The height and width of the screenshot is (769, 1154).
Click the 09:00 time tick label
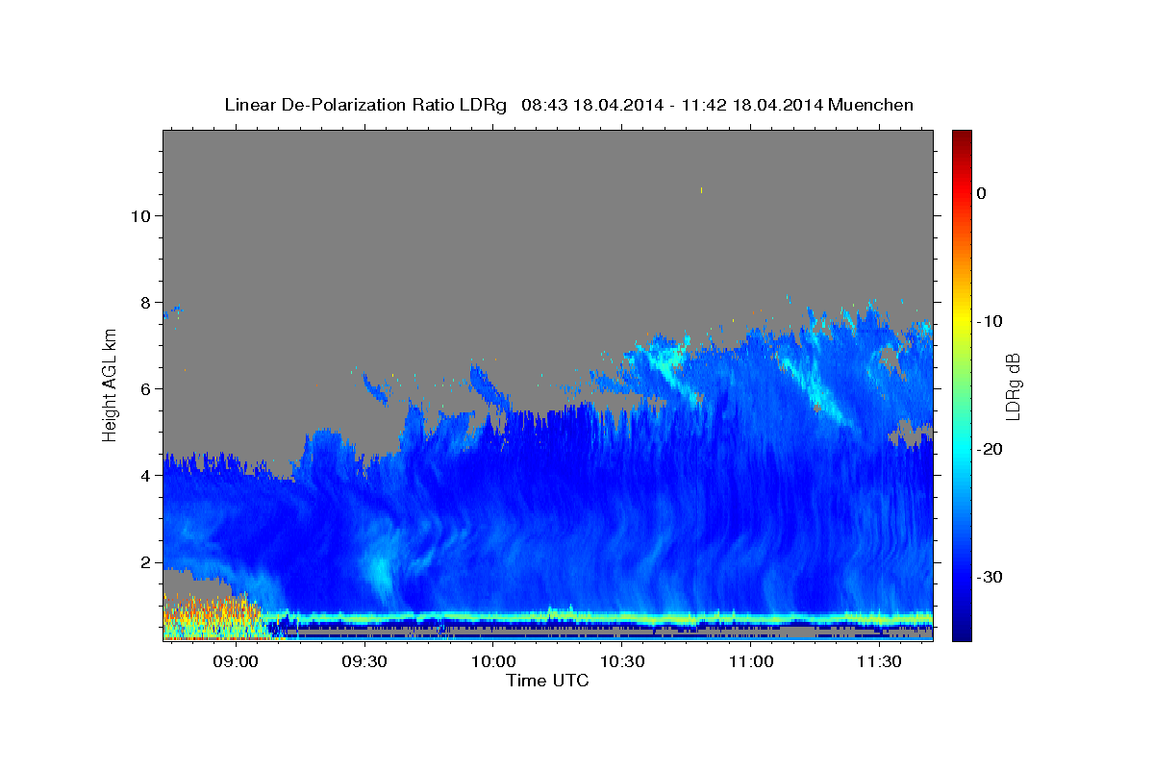tap(236, 662)
